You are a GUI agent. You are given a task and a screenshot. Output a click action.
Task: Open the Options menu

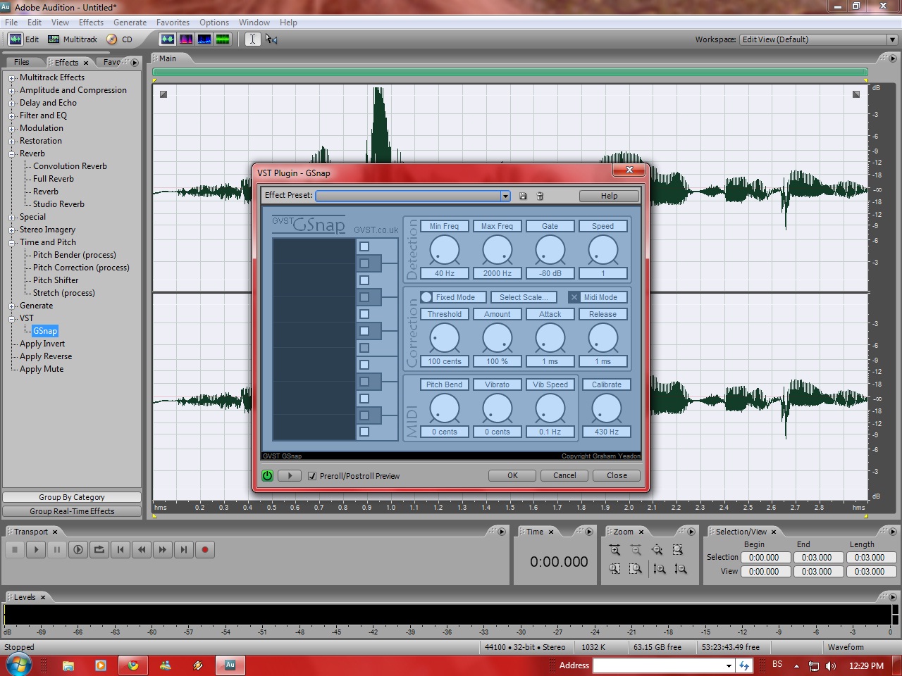[x=214, y=23]
